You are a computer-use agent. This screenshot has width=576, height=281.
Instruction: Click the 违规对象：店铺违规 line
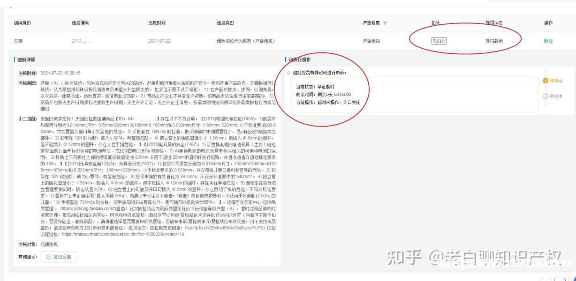(x=38, y=244)
